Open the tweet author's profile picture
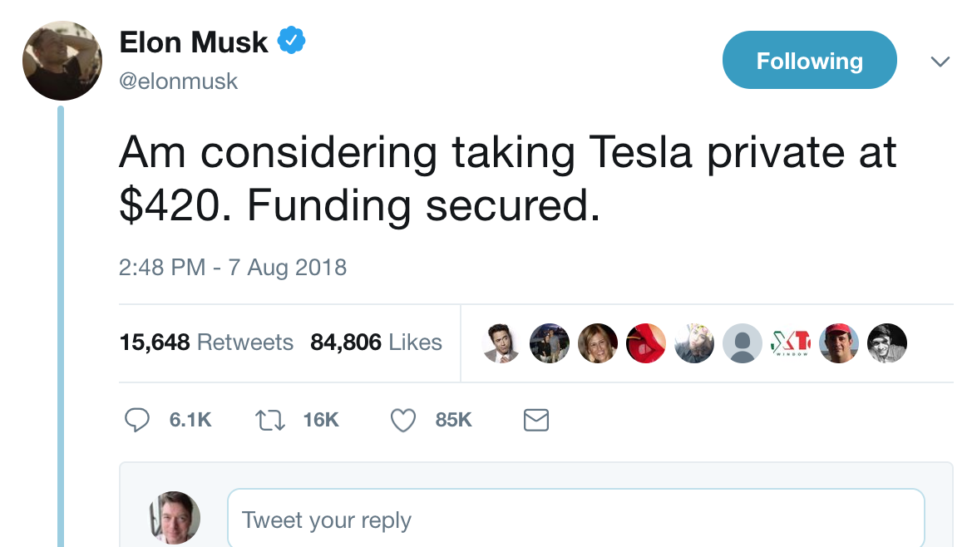Viewport: 972px width, 547px height. click(62, 61)
